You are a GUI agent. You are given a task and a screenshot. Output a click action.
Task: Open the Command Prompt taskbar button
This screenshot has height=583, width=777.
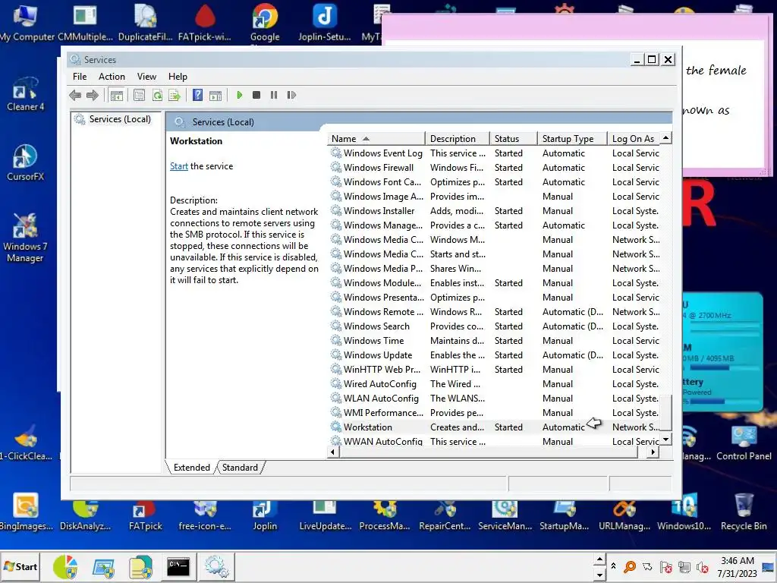point(178,566)
